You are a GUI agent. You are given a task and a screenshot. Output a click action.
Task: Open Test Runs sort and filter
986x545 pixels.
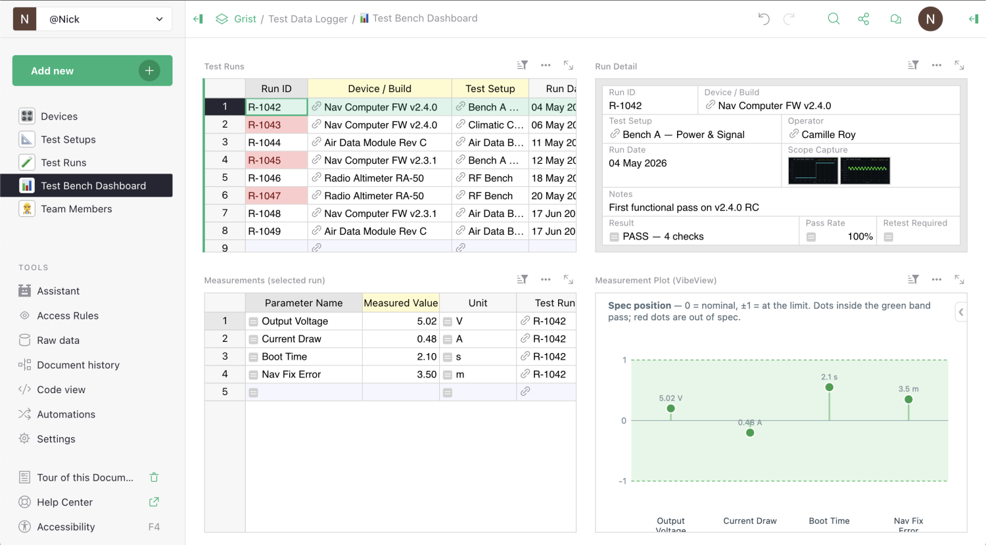(523, 65)
